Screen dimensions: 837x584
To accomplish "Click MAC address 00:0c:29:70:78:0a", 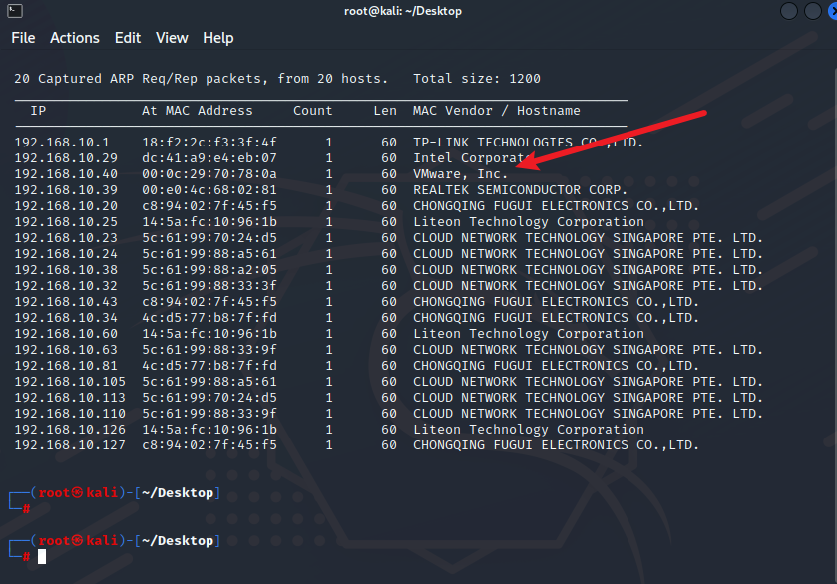I will tap(209, 174).
